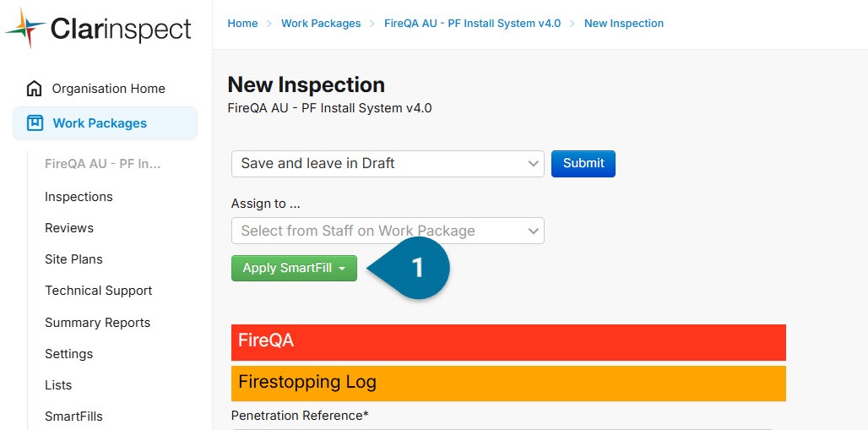Click the Organisation Home house icon
Viewport: 868px width, 430px height.
click(x=35, y=89)
